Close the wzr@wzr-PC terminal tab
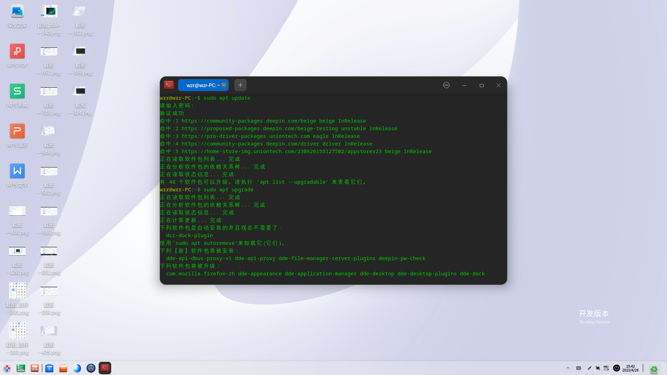 (224, 85)
